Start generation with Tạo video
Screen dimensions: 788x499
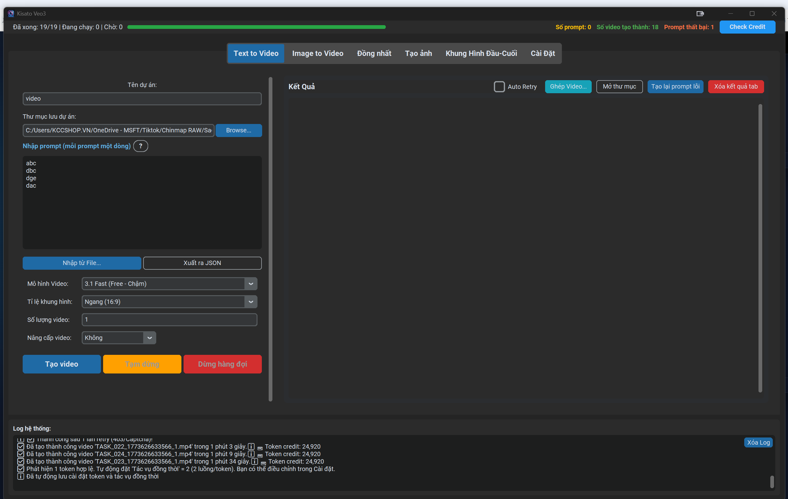61,364
